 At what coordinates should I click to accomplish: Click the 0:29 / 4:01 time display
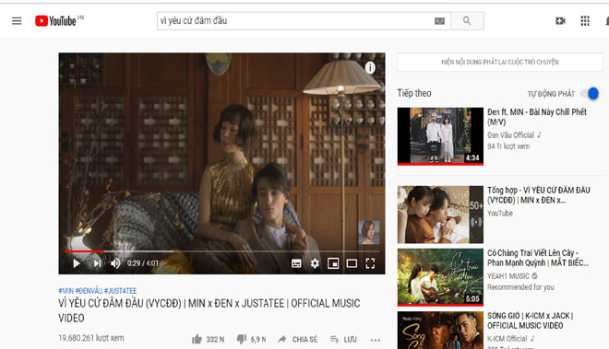pyautogui.click(x=142, y=263)
